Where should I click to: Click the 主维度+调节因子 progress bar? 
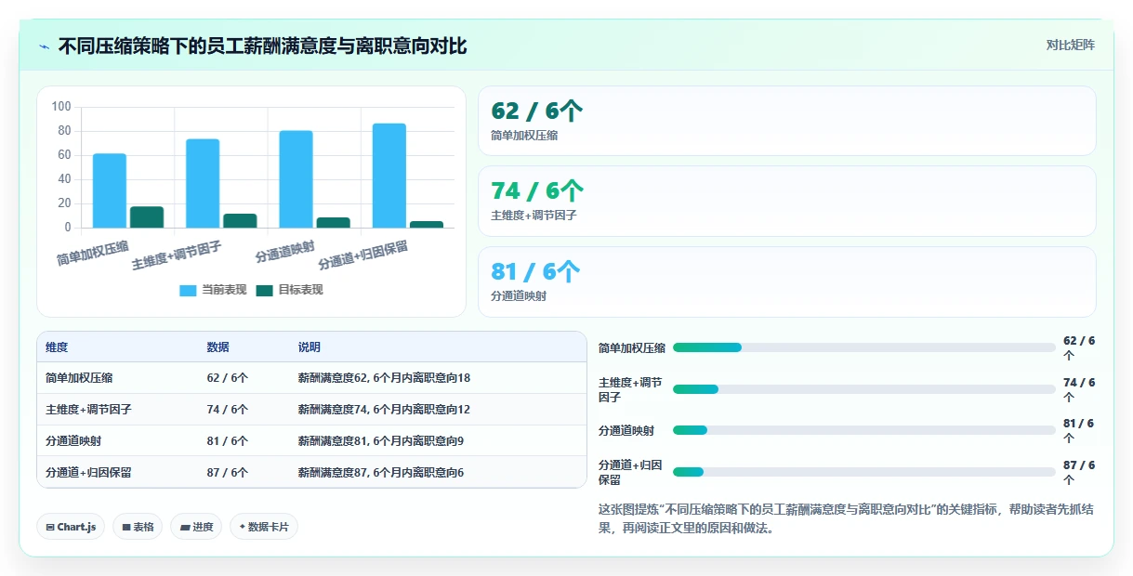click(x=864, y=389)
